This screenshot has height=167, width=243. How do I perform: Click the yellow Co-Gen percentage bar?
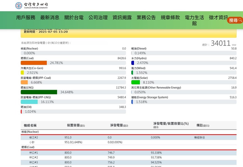coord(22,73)
